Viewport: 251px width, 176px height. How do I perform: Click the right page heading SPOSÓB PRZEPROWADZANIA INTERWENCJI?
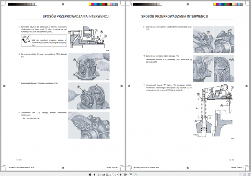point(174,16)
